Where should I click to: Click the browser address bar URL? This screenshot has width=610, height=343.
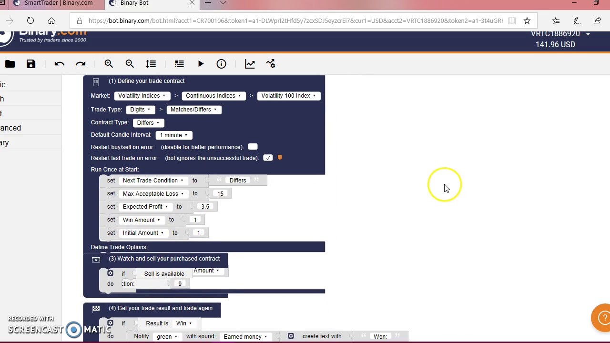(x=295, y=20)
